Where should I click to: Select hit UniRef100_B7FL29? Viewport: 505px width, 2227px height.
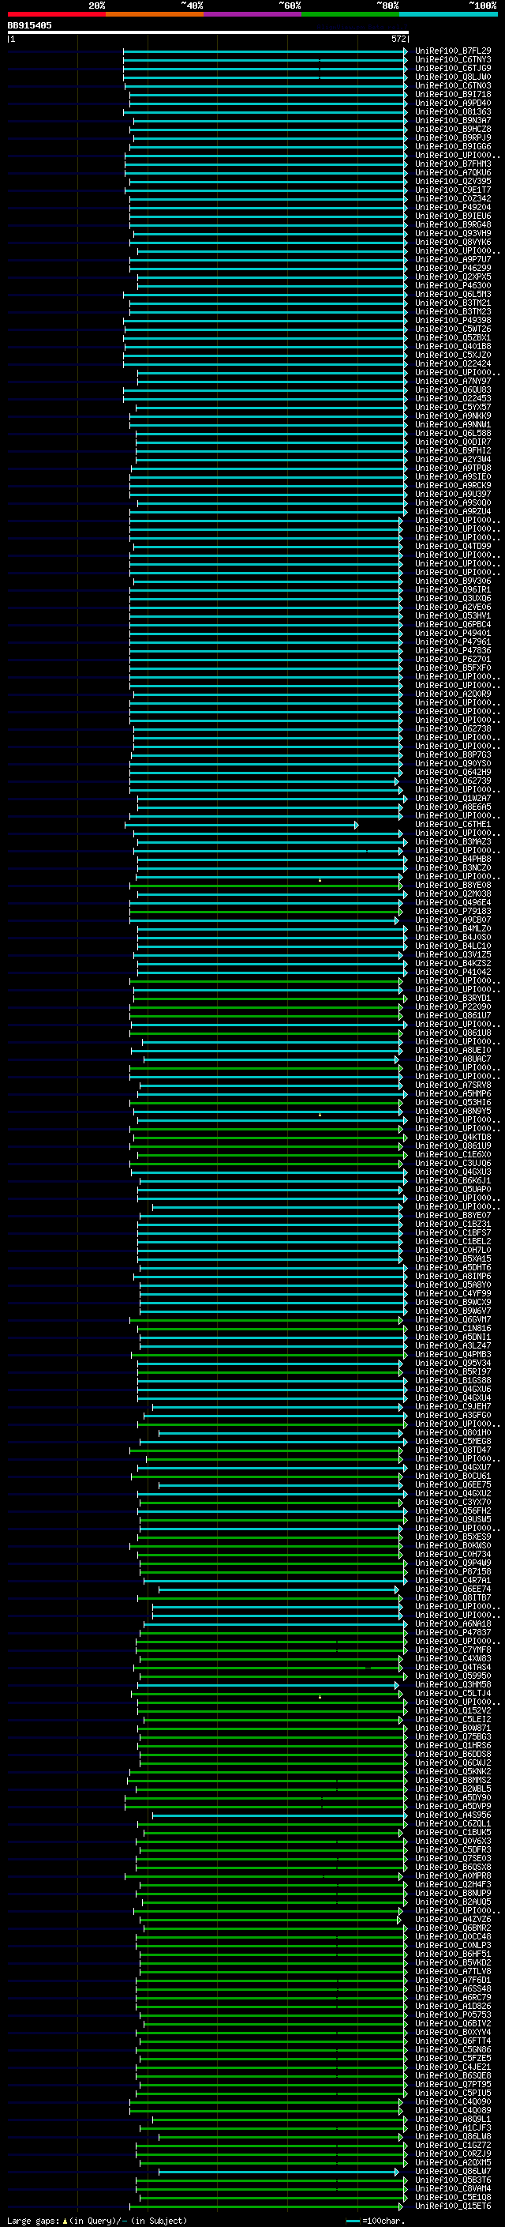(453, 51)
